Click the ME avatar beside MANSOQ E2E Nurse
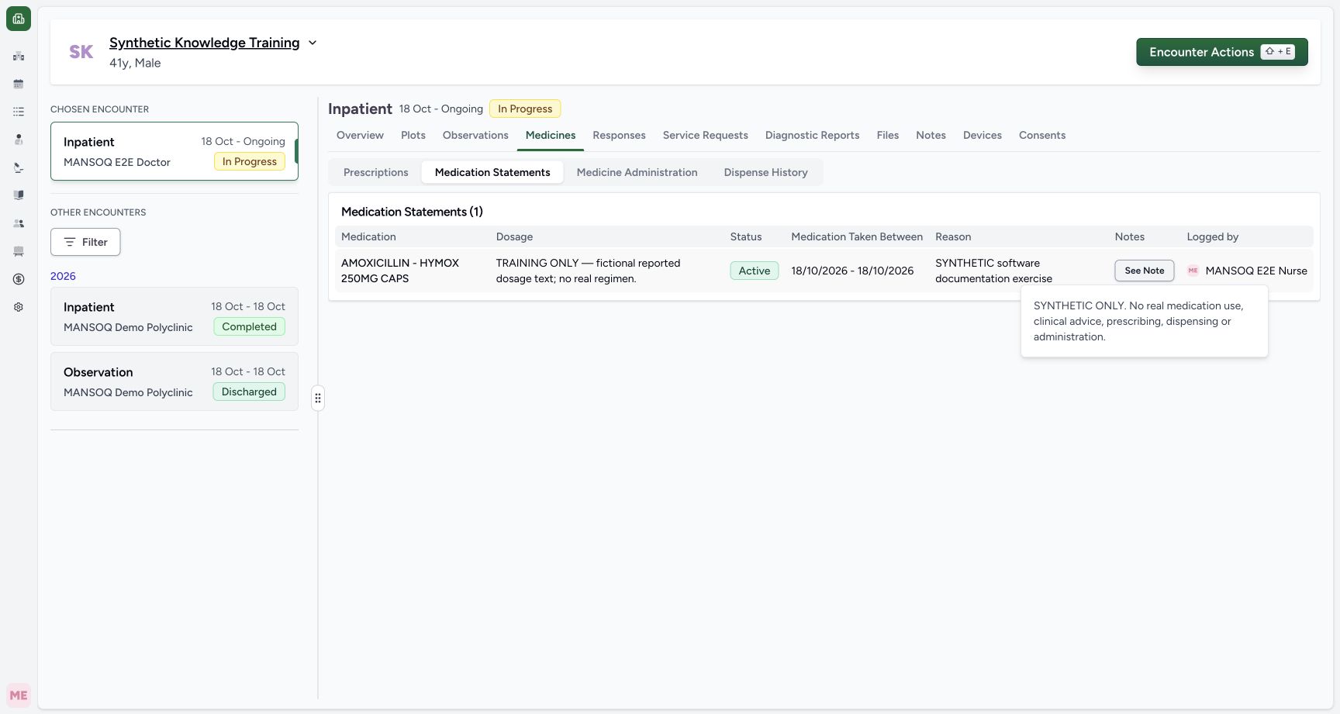 tap(1193, 271)
